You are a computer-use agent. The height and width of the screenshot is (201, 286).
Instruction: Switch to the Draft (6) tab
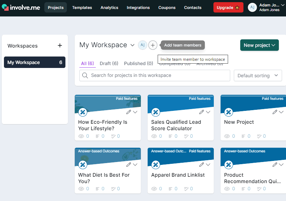[x=109, y=63]
